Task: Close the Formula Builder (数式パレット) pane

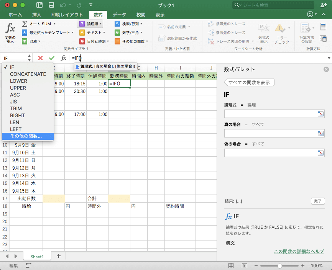Action: click(x=326, y=69)
